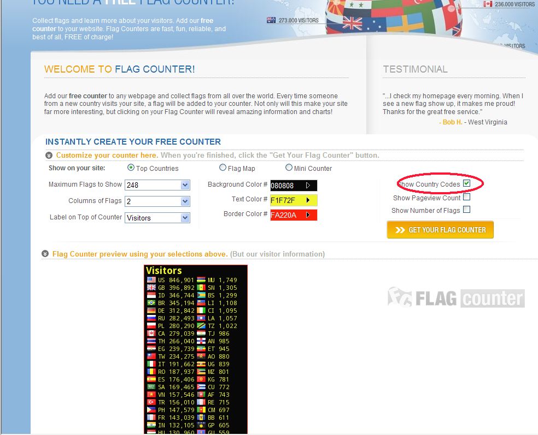
Task: Click the TJ flag beside 986
Action: 201,333
